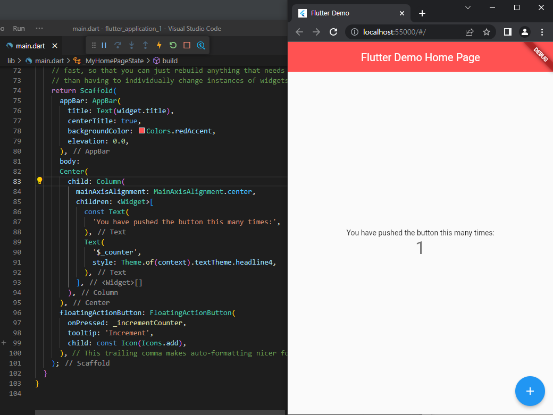Click the counter value 1 in the app
This screenshot has height=415, width=553.
coord(420,248)
